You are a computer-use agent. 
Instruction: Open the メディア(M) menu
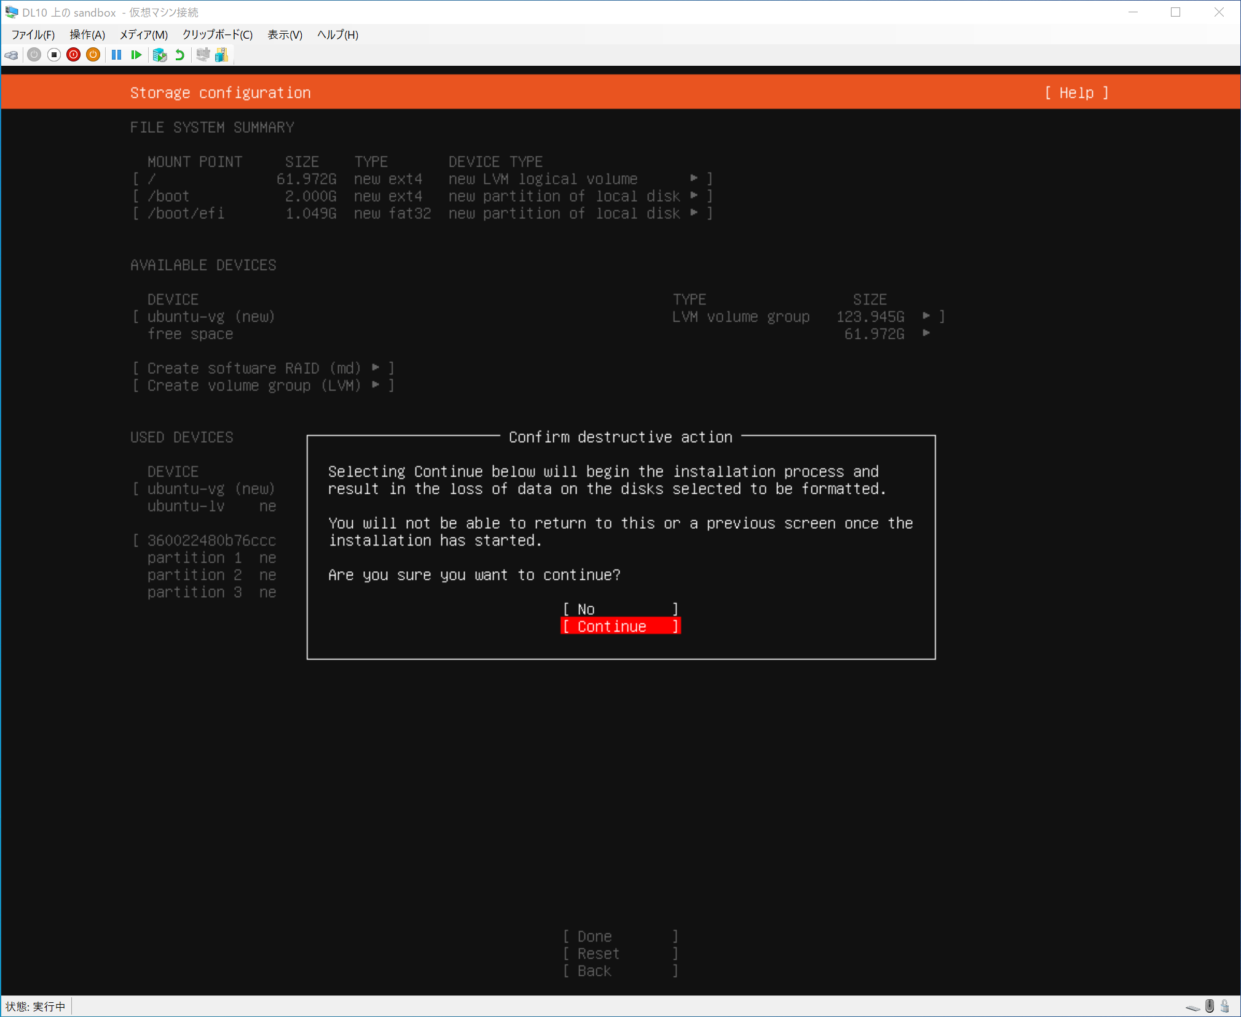143,34
